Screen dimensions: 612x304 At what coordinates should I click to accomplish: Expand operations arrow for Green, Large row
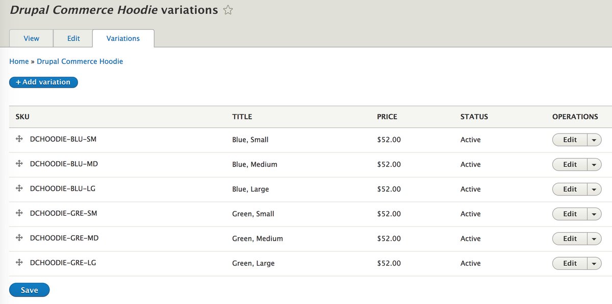594,263
